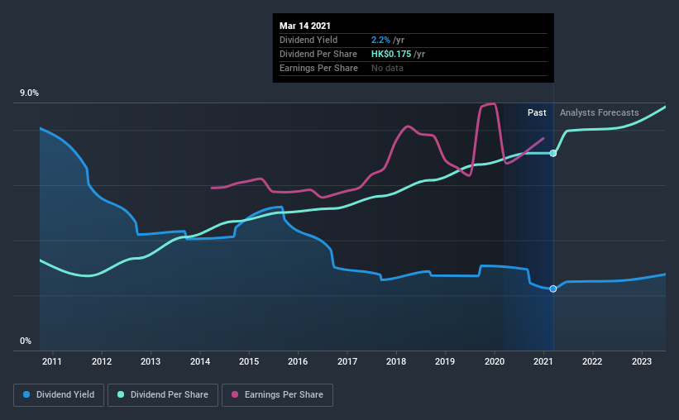Toggle the Dividend Per Share legend button
Viewport: 679px width, 420px height.
(x=163, y=395)
